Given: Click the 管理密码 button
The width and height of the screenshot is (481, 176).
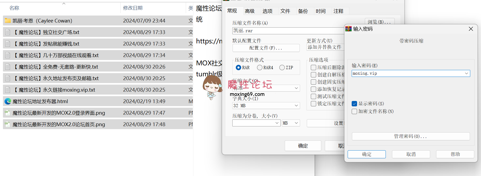Looking at the screenshot, I should [411, 136].
